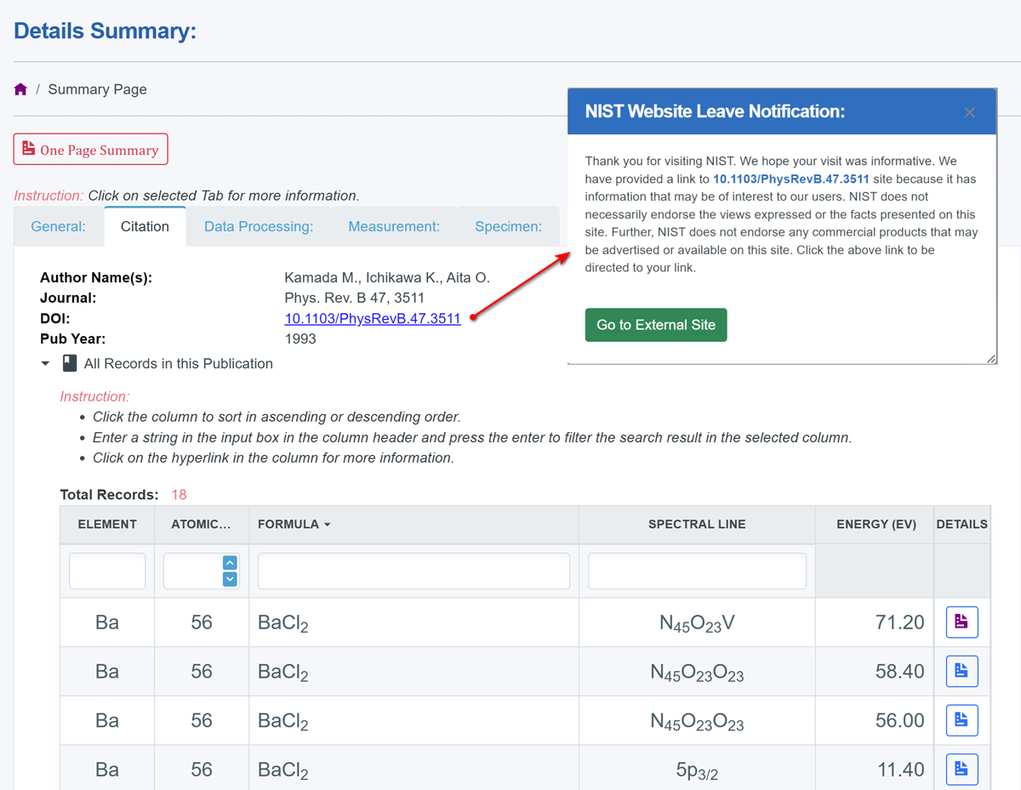
Task: Click the book icon beside All Records
Action: click(x=70, y=364)
